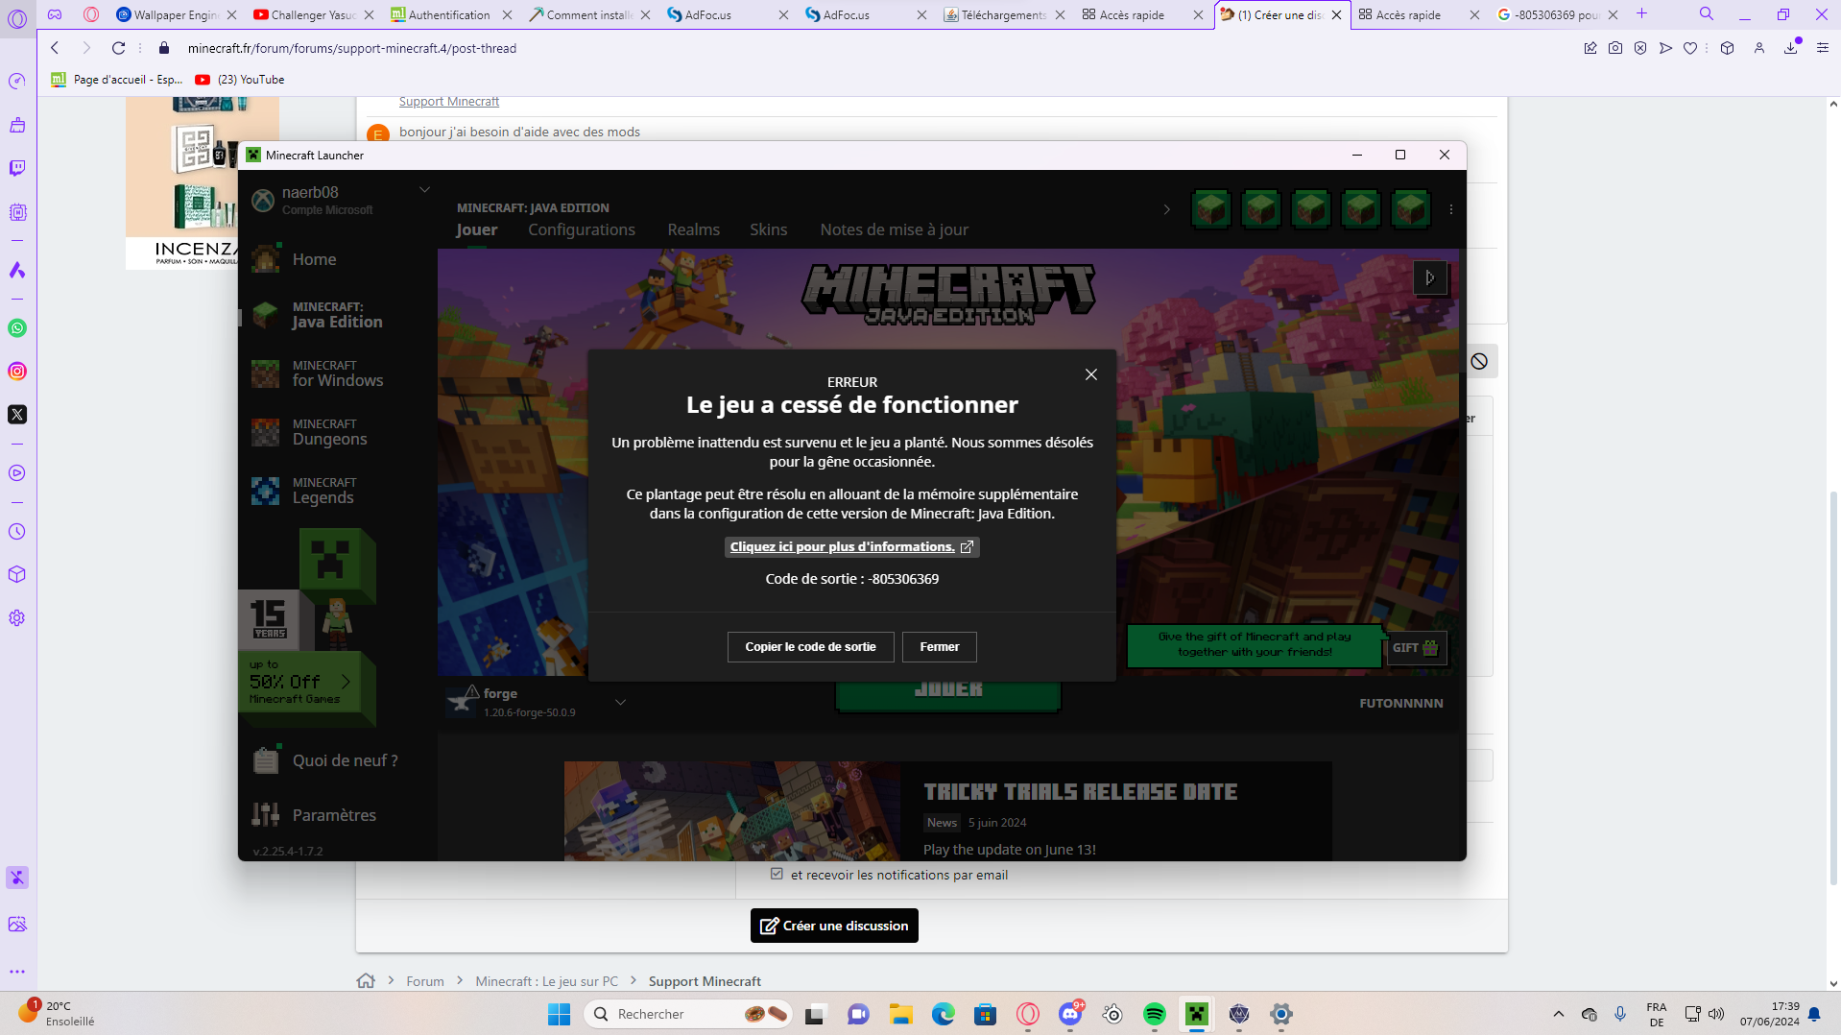Click the chevron beside the grass block icons
Viewport: 1841px width, 1035px height.
tap(1166, 209)
